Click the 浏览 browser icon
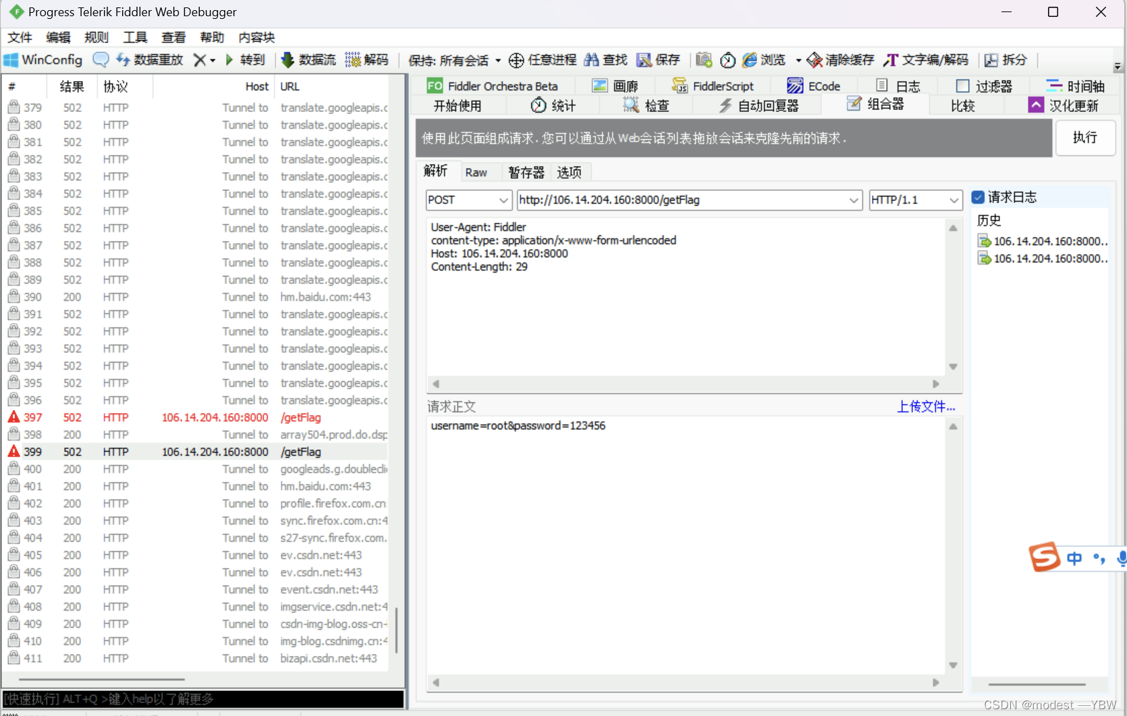 tap(750, 60)
